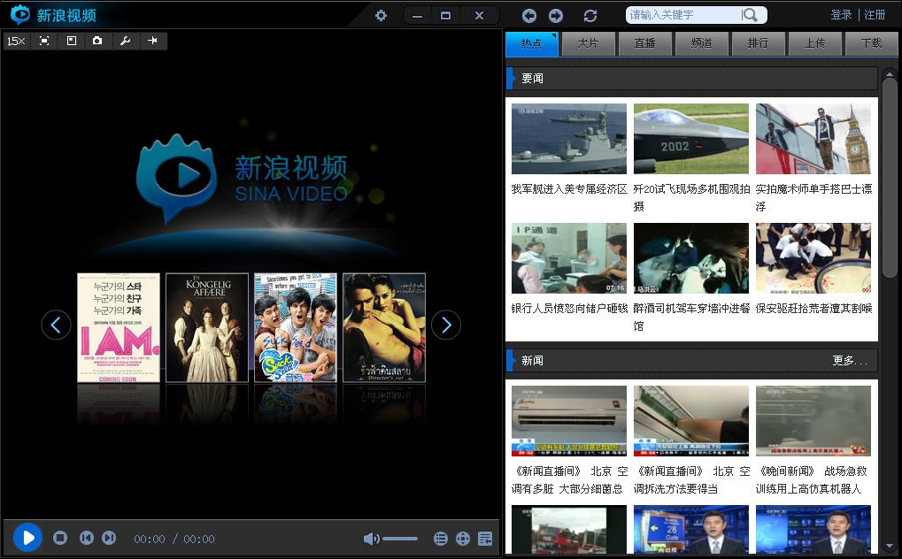Switch to the 直播 tab
Screen dimensions: 902x559
(x=644, y=43)
